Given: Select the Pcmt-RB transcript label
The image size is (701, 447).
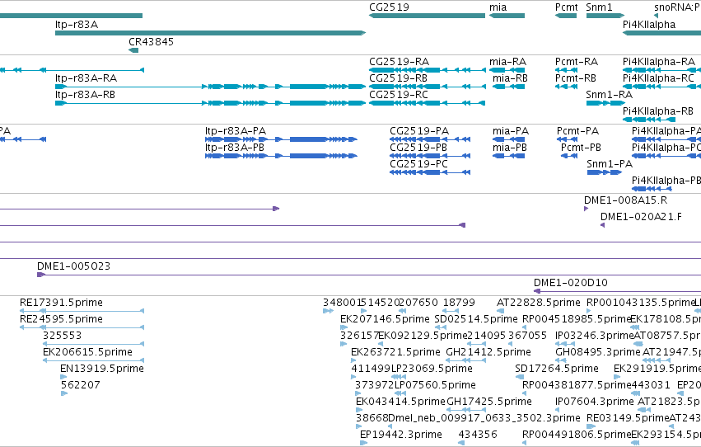Looking at the screenshot, I should coord(575,78).
